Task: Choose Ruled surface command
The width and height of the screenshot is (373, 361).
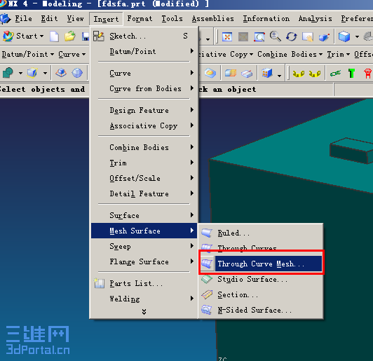Action: [261, 233]
